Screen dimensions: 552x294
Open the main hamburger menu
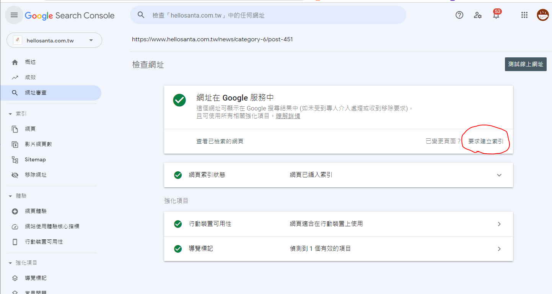pos(14,15)
